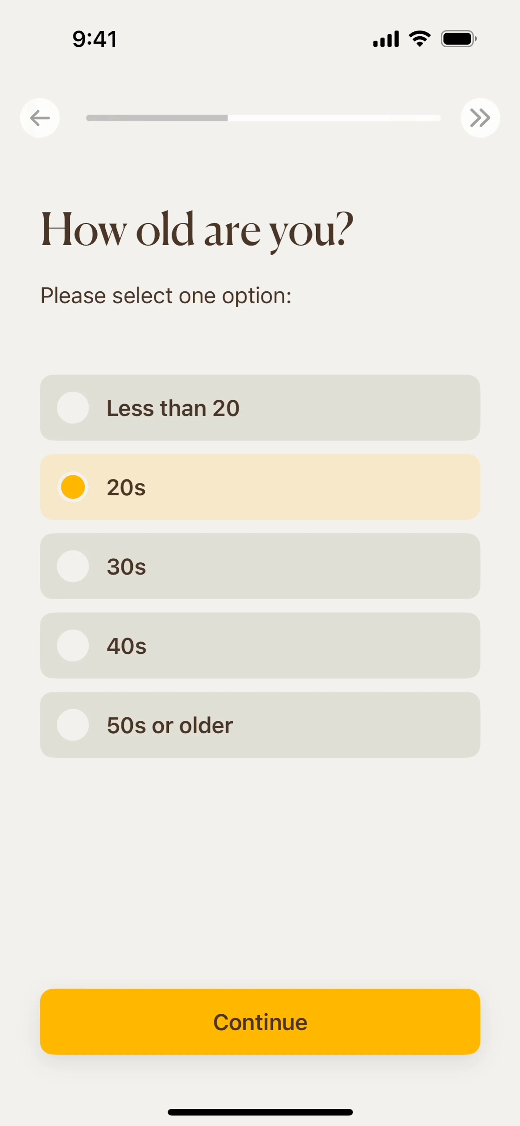Tap the Wi-Fi status icon
The image size is (520, 1126).
420,39
